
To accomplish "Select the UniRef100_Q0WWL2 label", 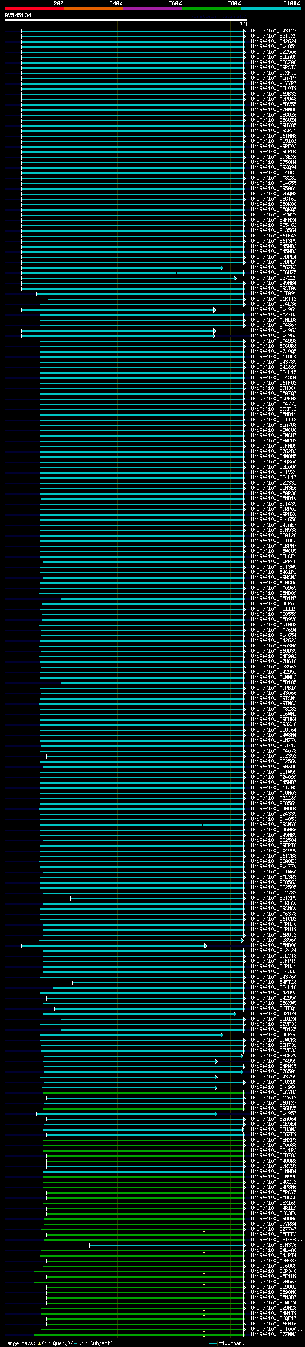I will 274,677.
